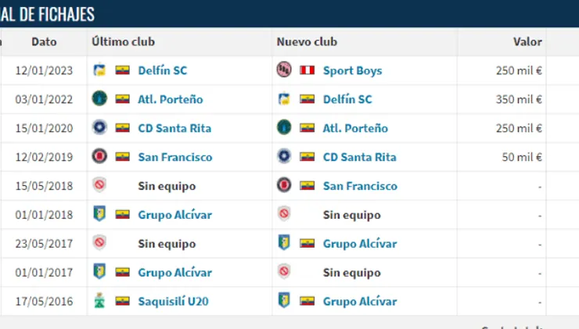579x329 pixels.
Task: Open Grupo Alcívar link in 23/05/2017 row
Action: point(360,244)
